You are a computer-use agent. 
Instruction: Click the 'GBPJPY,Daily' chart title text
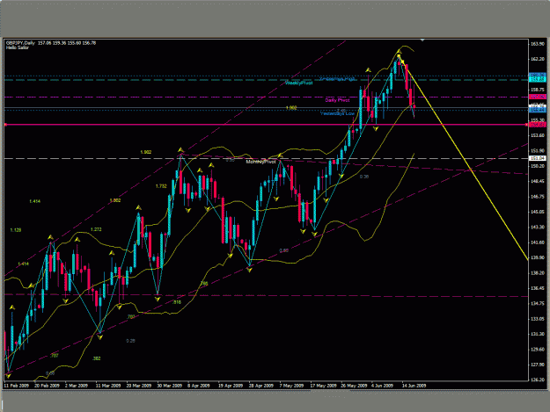pos(20,43)
